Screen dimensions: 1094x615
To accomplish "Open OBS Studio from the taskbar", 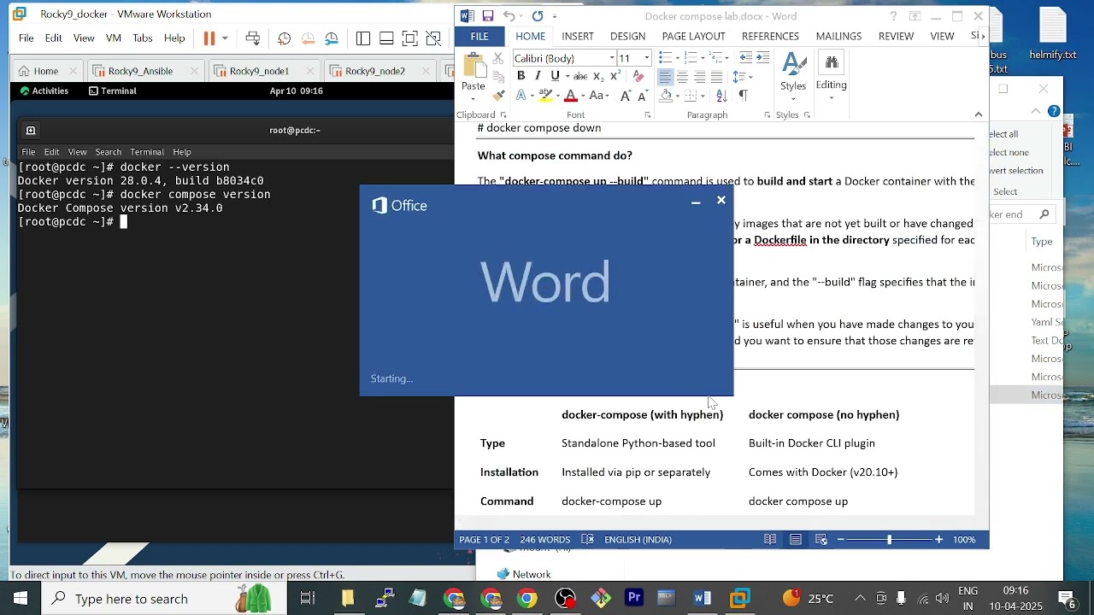I will [565, 598].
